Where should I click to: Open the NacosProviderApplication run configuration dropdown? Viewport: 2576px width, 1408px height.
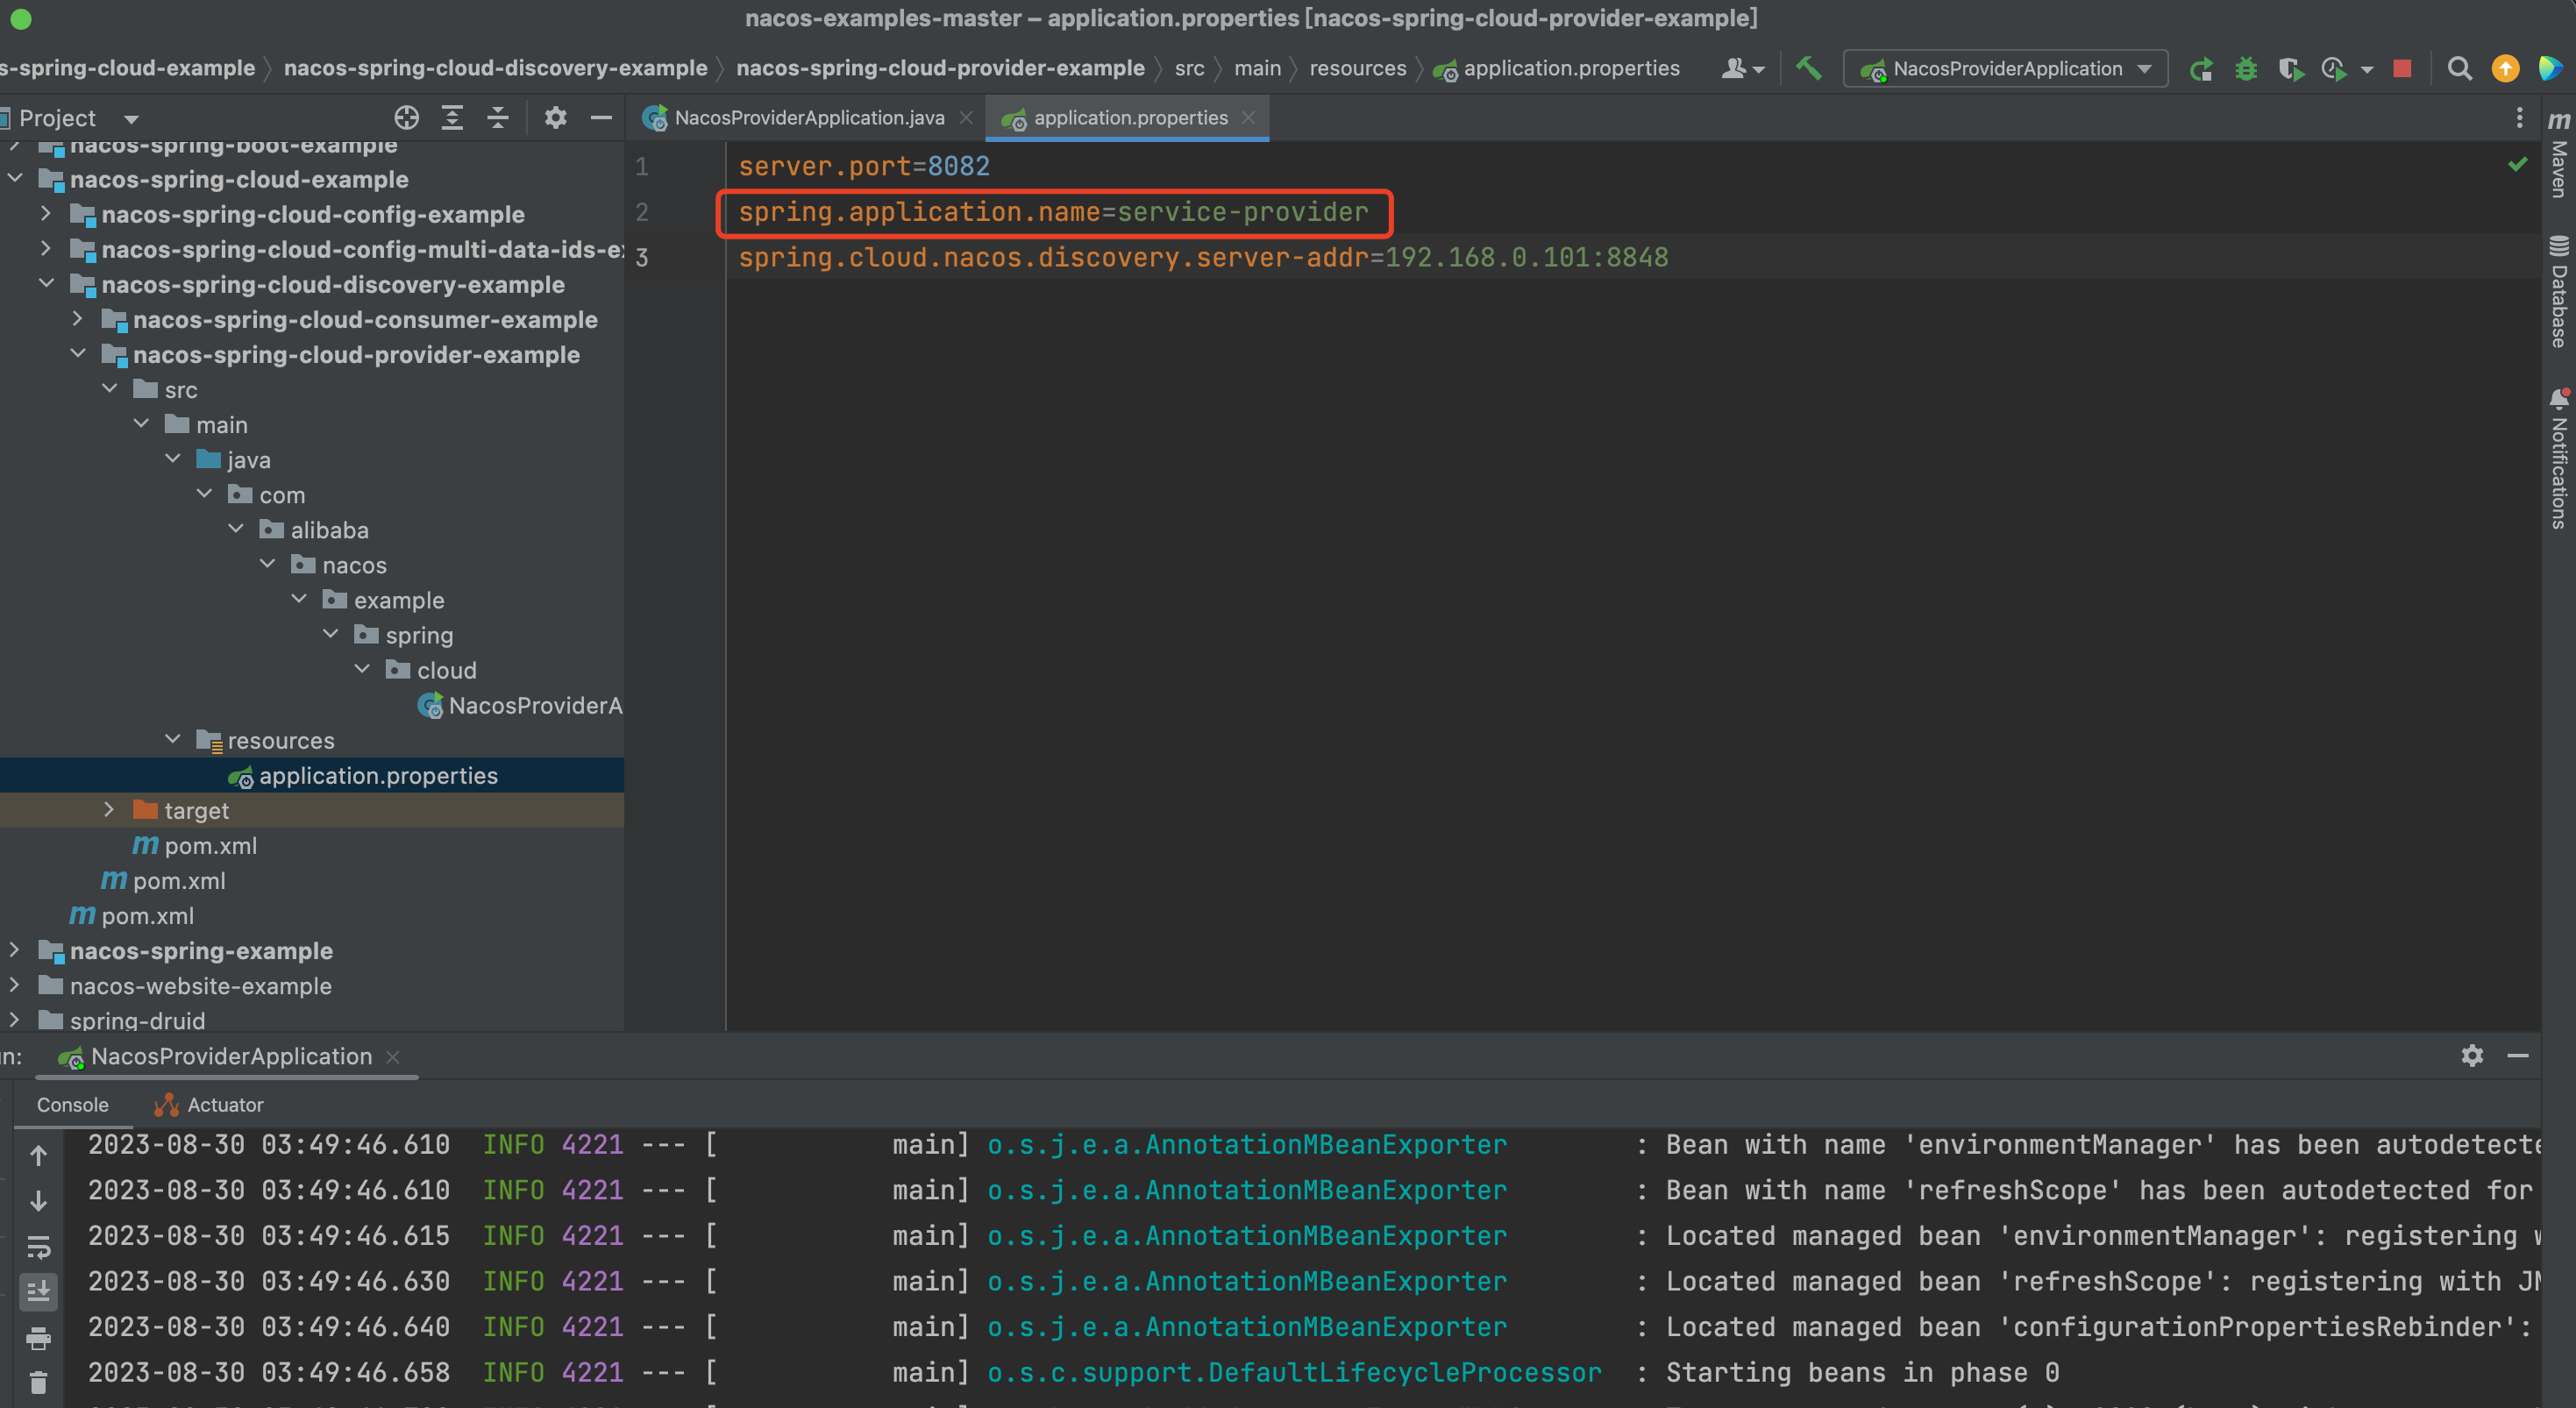tap(2005, 68)
